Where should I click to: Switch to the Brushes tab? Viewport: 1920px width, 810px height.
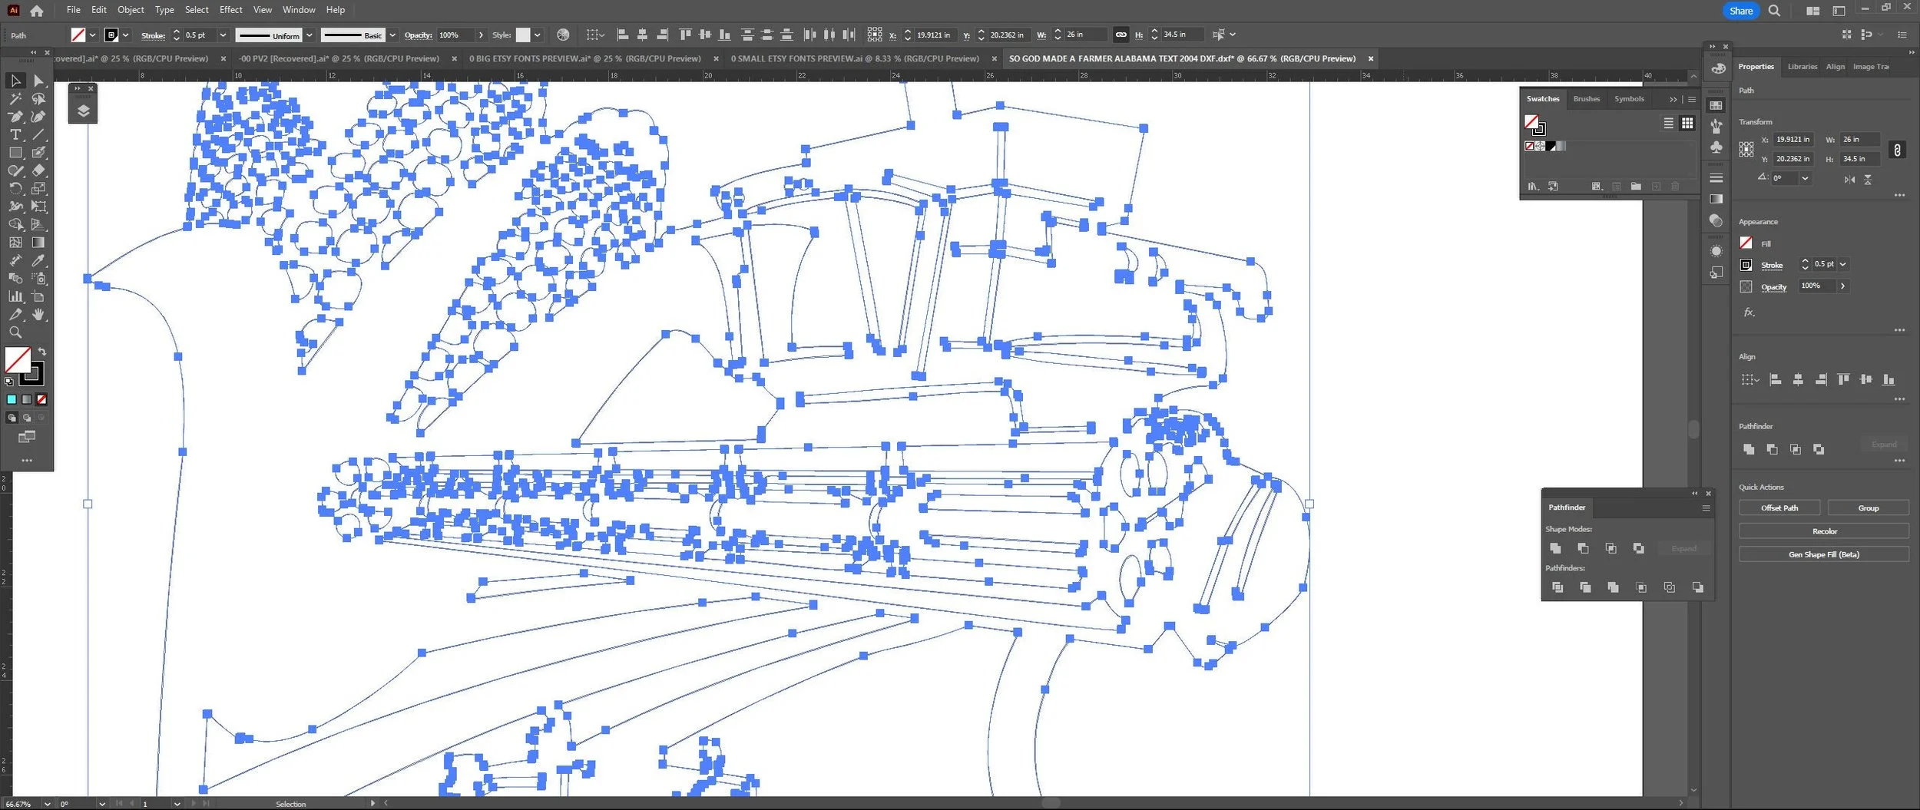(1586, 99)
